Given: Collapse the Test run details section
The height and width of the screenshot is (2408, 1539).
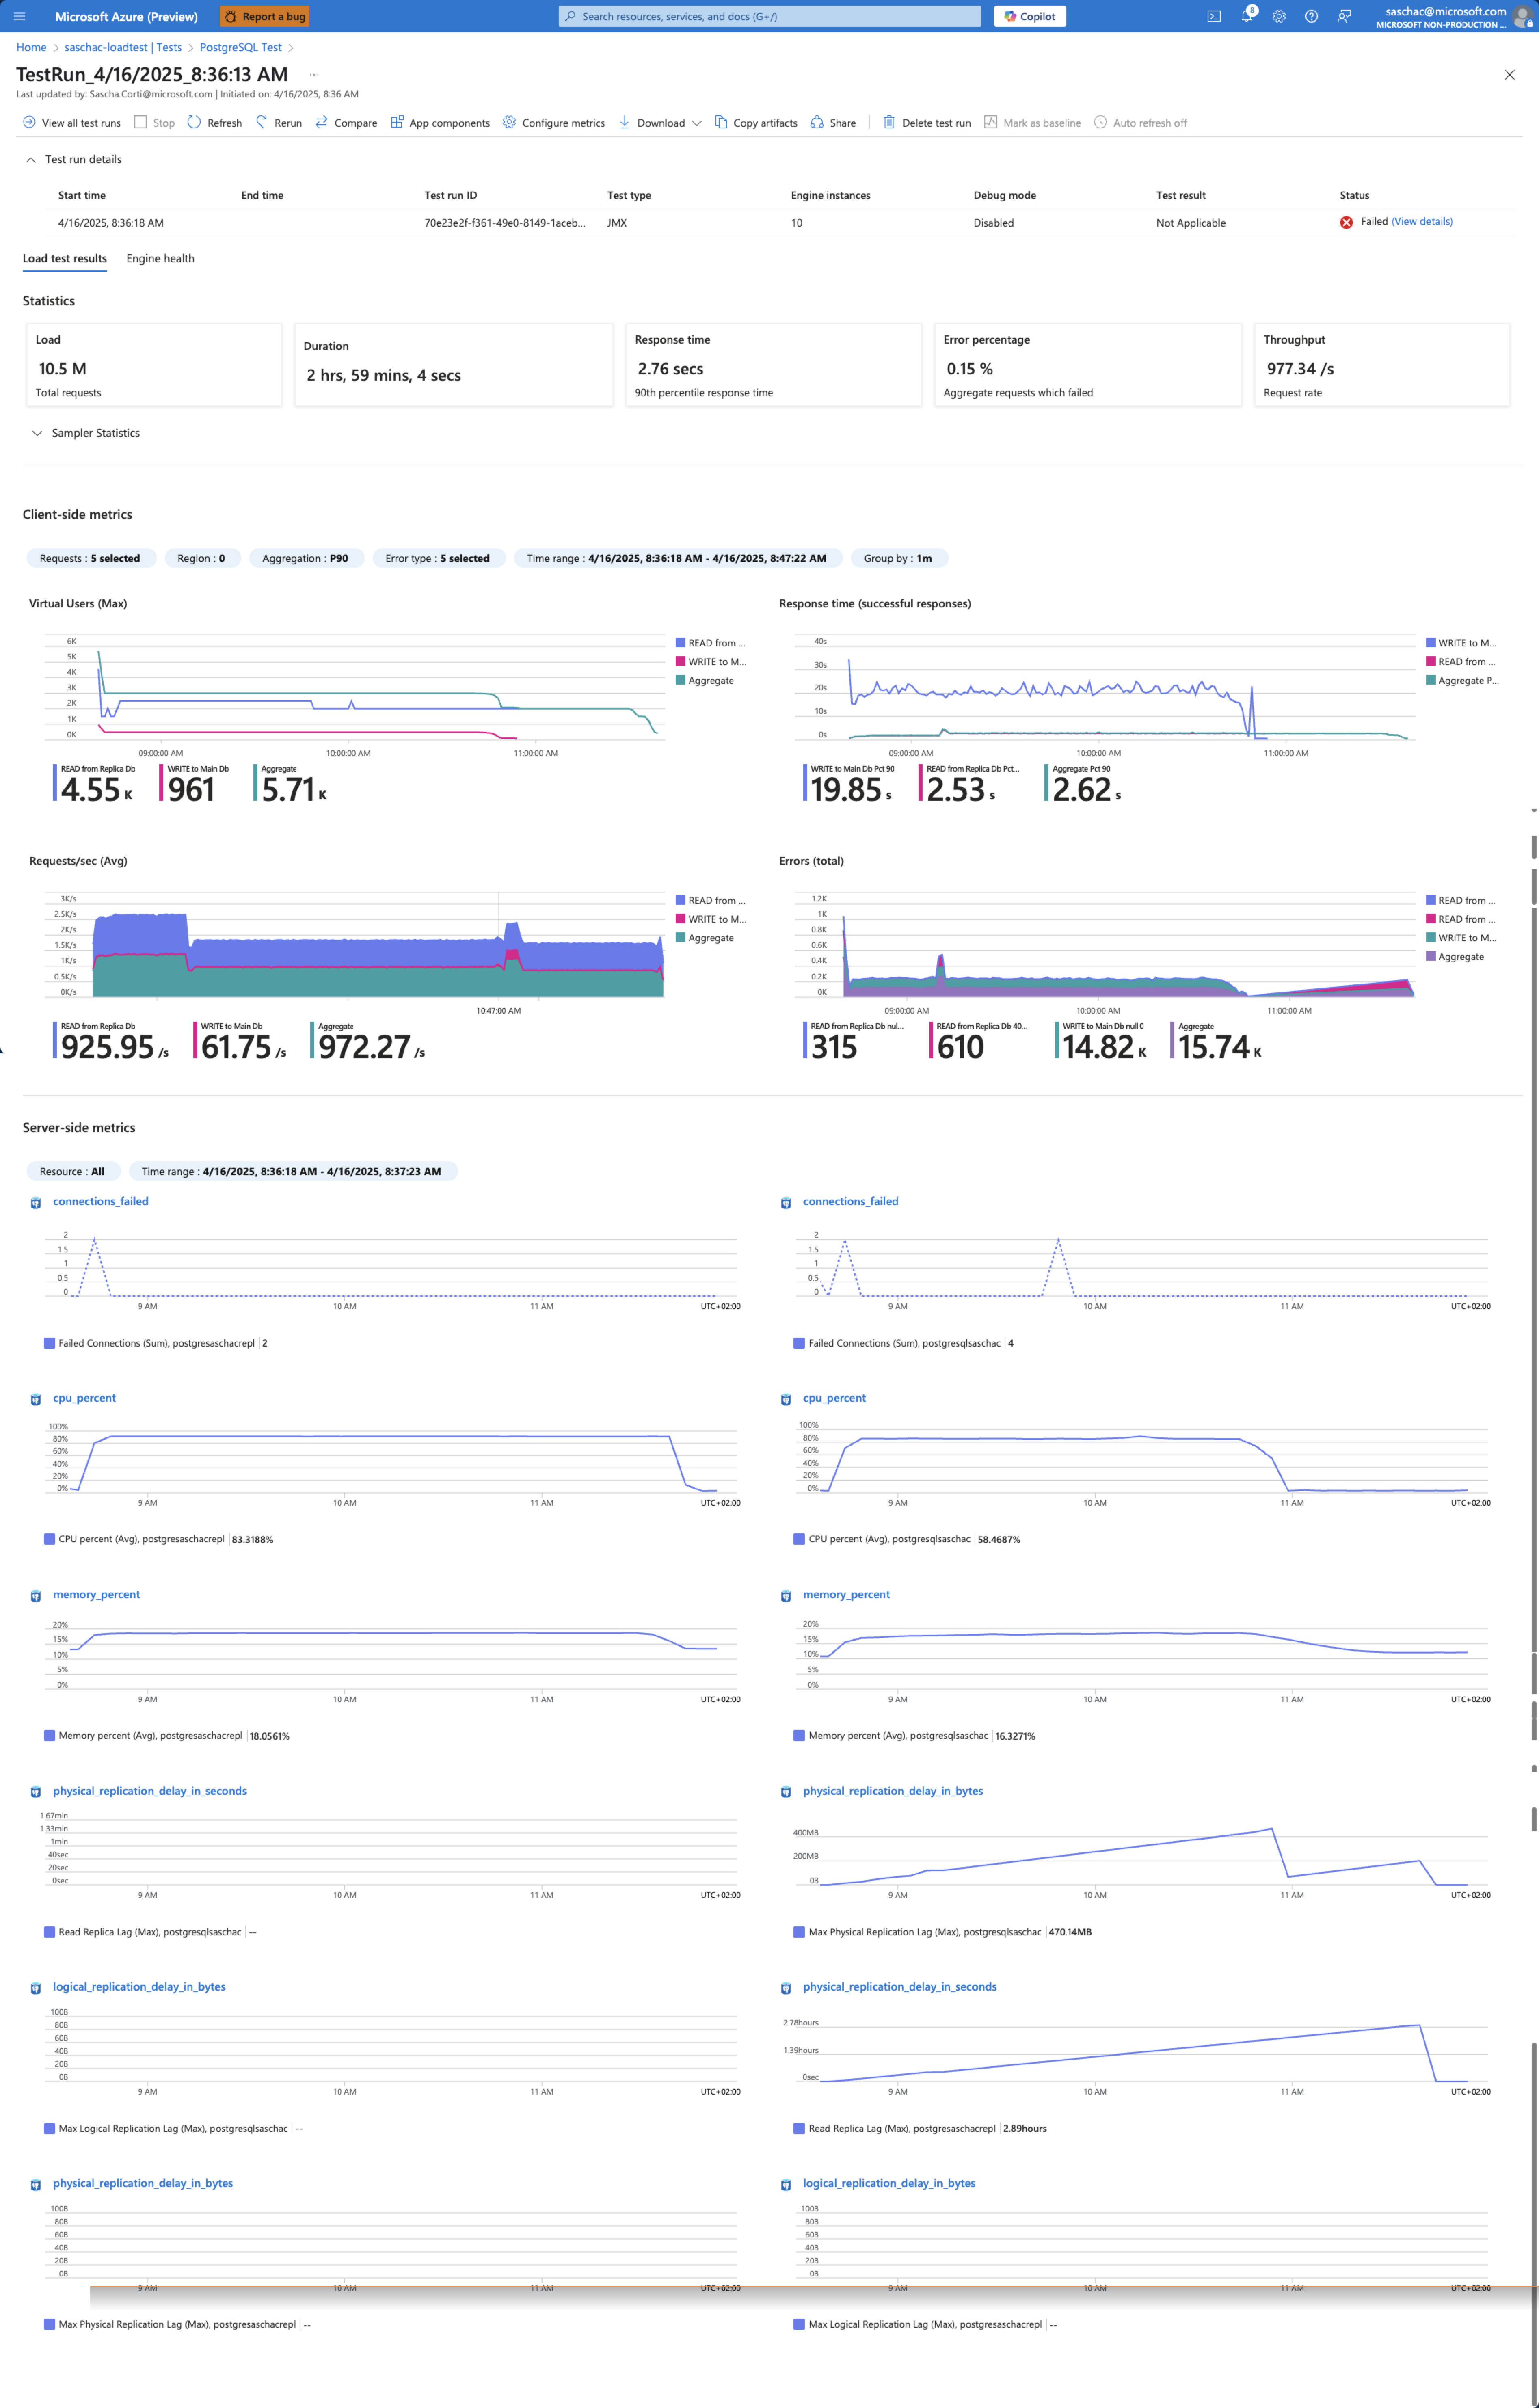Looking at the screenshot, I should [x=73, y=160].
